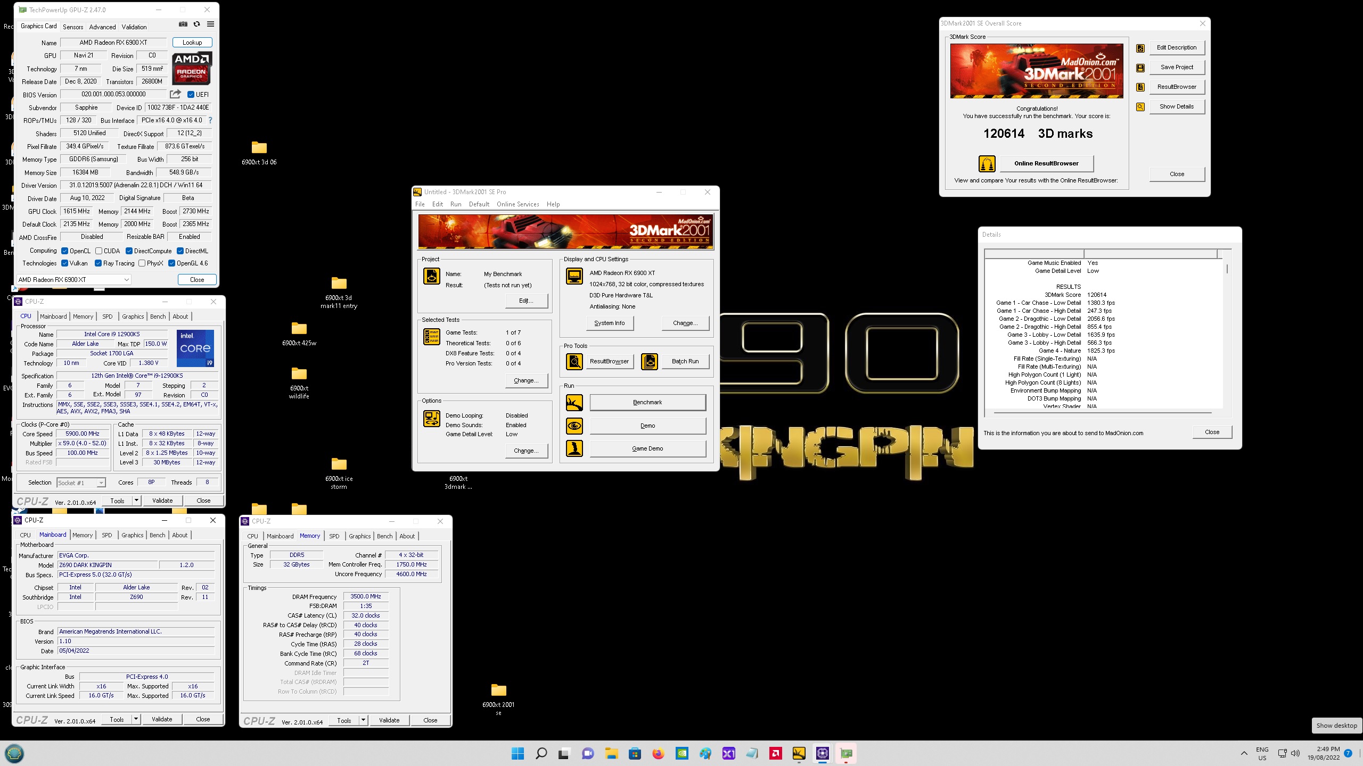Click the Windows Start button on taskbar
Viewport: 1363px width, 766px height.
point(518,753)
